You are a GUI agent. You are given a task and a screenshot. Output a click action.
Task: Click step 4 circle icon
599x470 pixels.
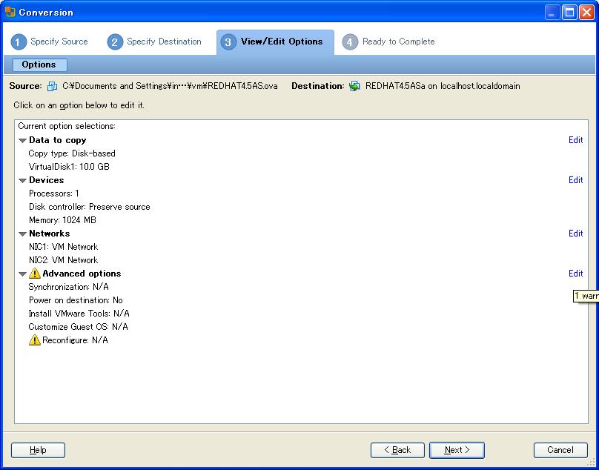pos(350,42)
